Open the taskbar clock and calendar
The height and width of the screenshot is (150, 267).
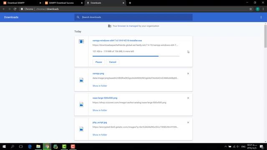(252, 146)
